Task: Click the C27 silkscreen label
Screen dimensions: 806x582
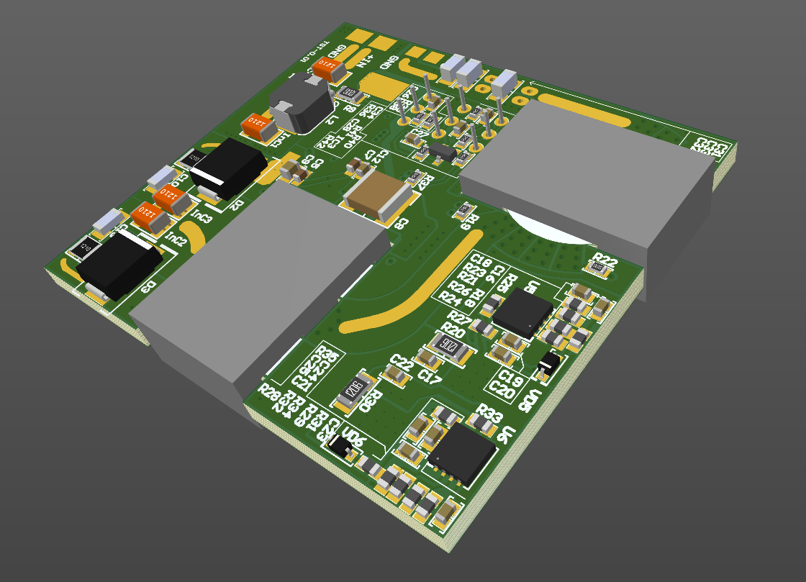Action: pos(419,133)
